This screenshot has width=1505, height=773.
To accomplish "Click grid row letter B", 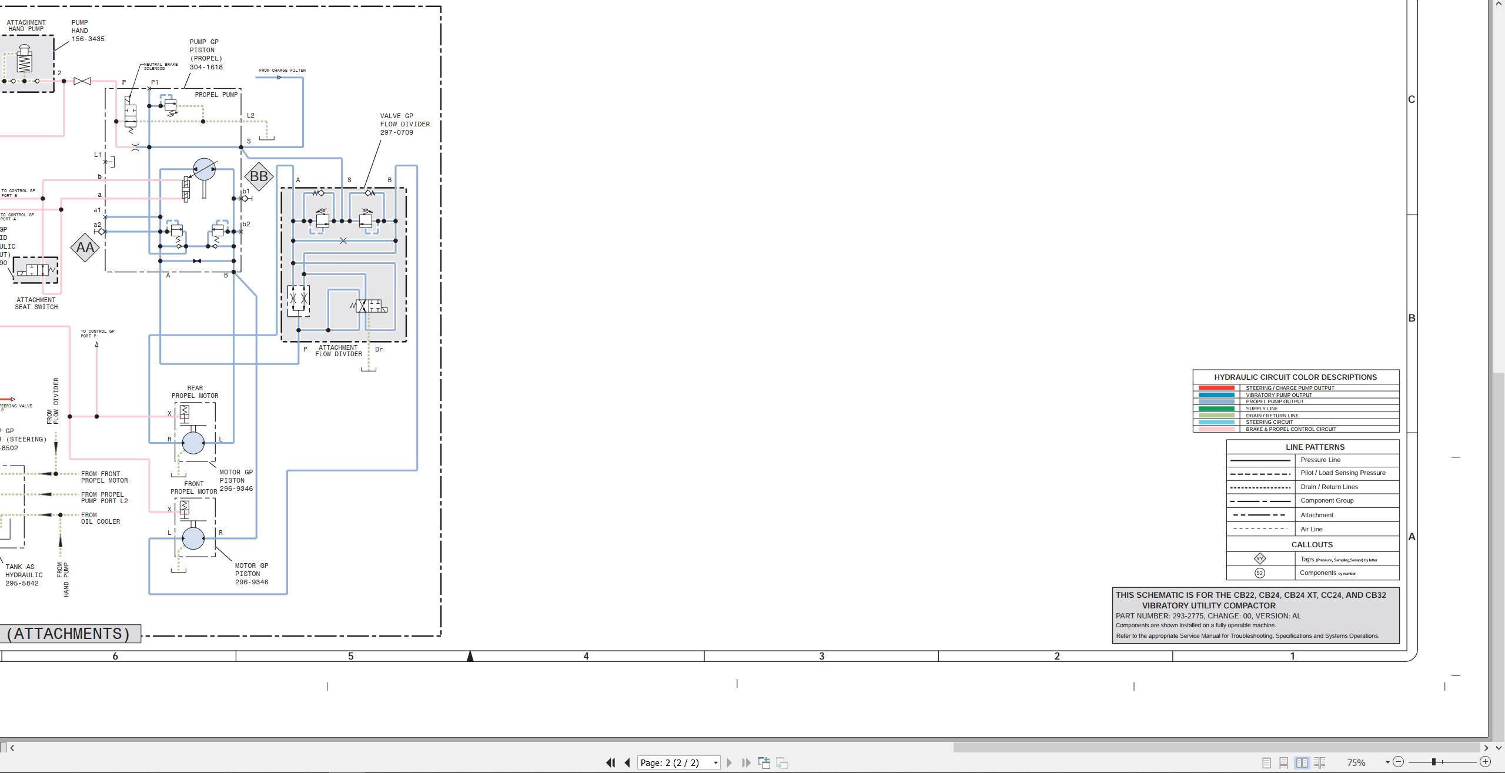I will (x=1412, y=318).
